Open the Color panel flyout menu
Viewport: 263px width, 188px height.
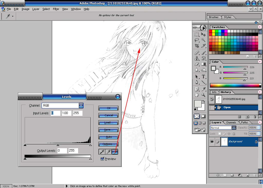260,62
